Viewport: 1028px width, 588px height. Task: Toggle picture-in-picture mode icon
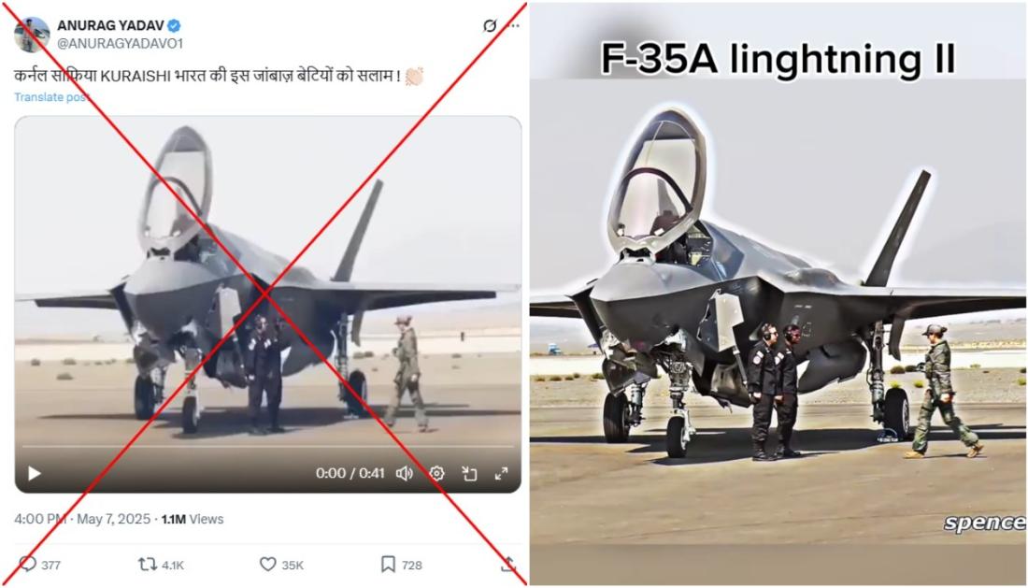pos(469,473)
